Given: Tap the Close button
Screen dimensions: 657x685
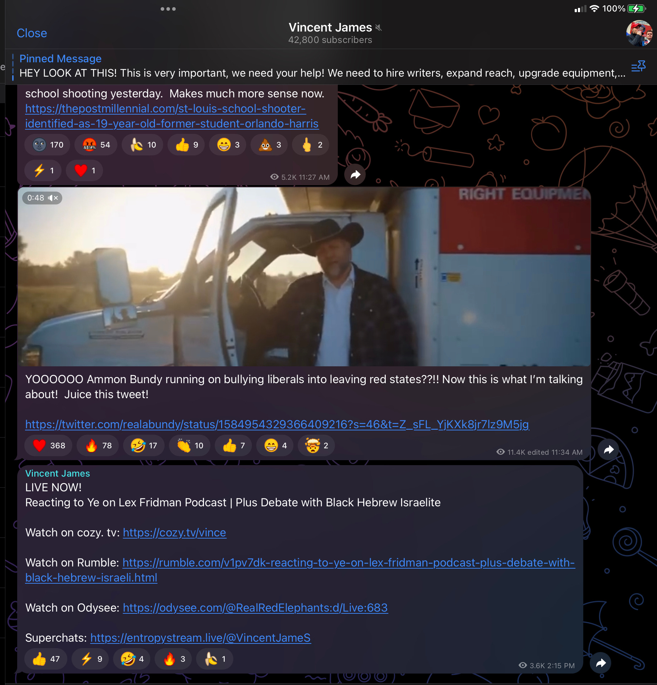Looking at the screenshot, I should (x=32, y=33).
